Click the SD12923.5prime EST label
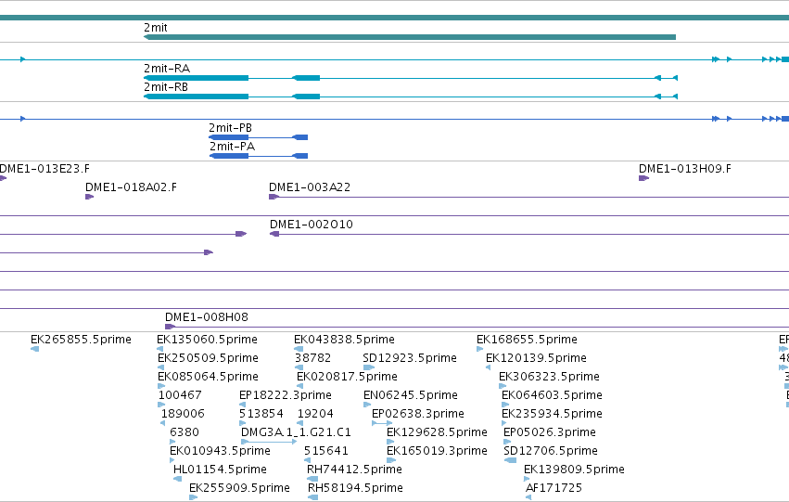789x502 pixels. [x=410, y=358]
